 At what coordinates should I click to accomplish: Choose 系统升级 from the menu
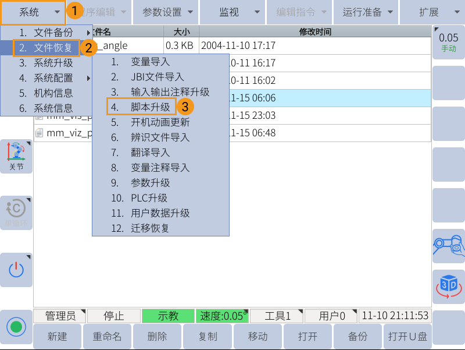46,63
